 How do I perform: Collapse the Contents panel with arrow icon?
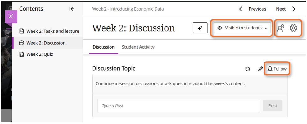coord(72,9)
